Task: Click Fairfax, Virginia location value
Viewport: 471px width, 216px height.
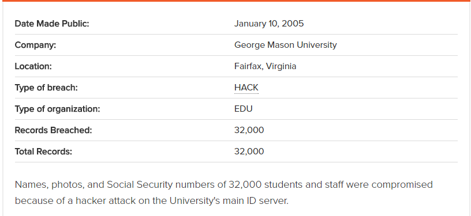Action: coord(266,66)
